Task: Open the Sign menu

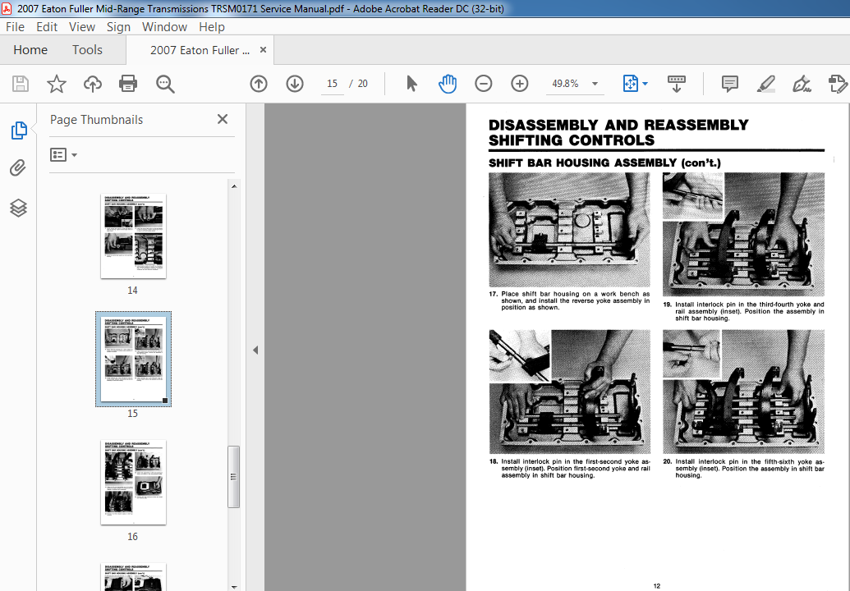Action: tap(118, 27)
